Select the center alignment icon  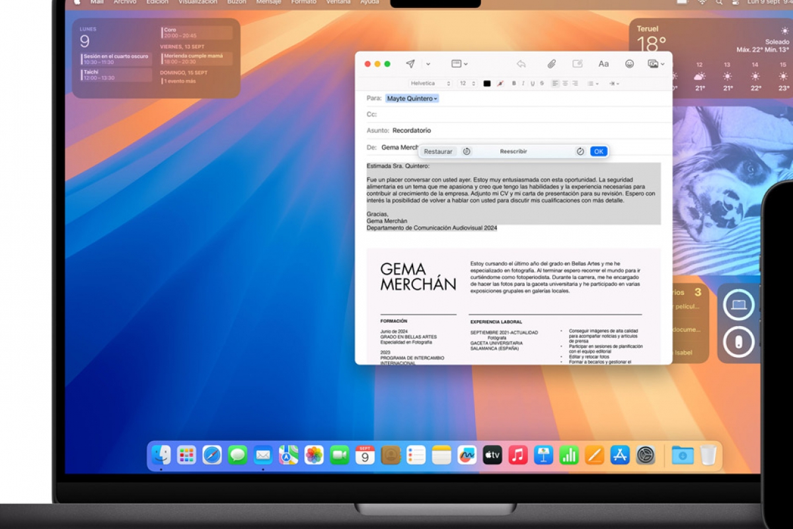click(x=566, y=83)
